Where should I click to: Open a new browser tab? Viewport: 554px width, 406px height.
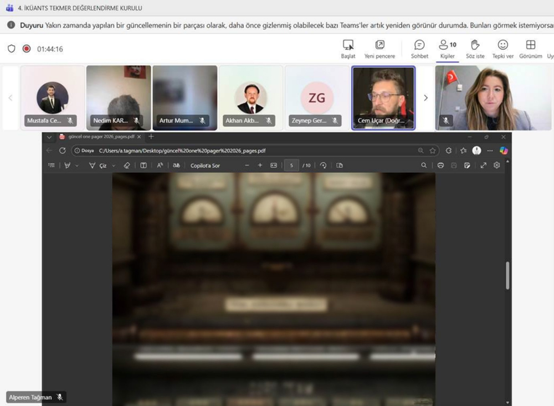[x=151, y=137]
